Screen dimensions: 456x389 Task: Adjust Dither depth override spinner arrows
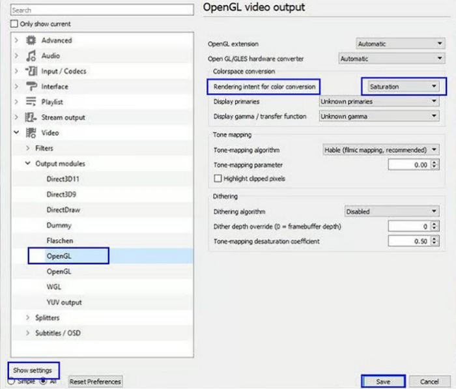pos(435,226)
